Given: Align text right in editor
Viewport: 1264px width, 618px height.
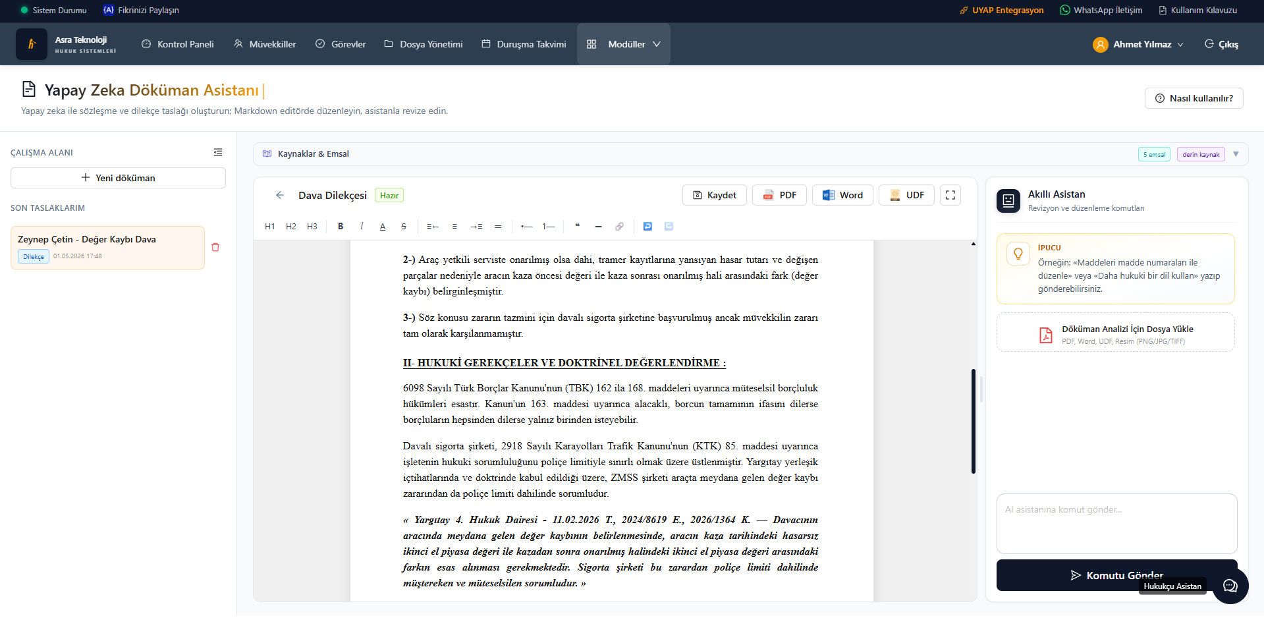Looking at the screenshot, I should pos(476,227).
